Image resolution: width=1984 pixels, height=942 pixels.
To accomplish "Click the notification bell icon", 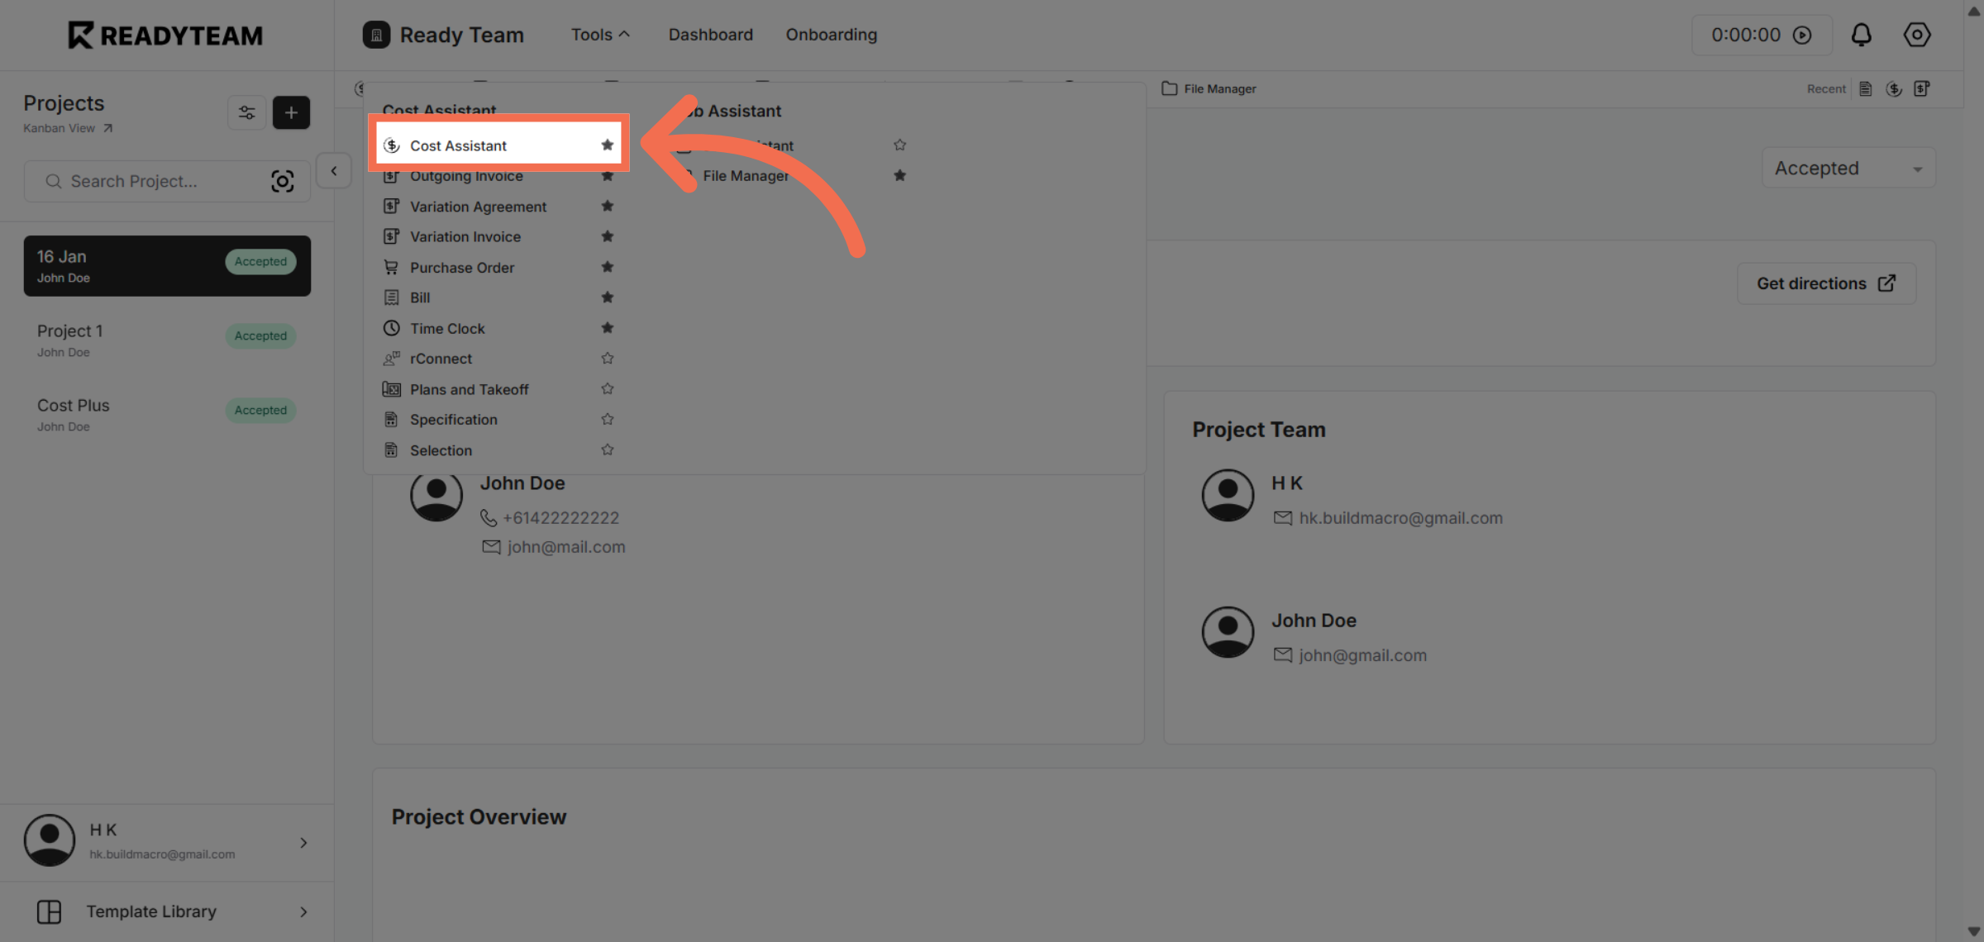I will click(1861, 35).
